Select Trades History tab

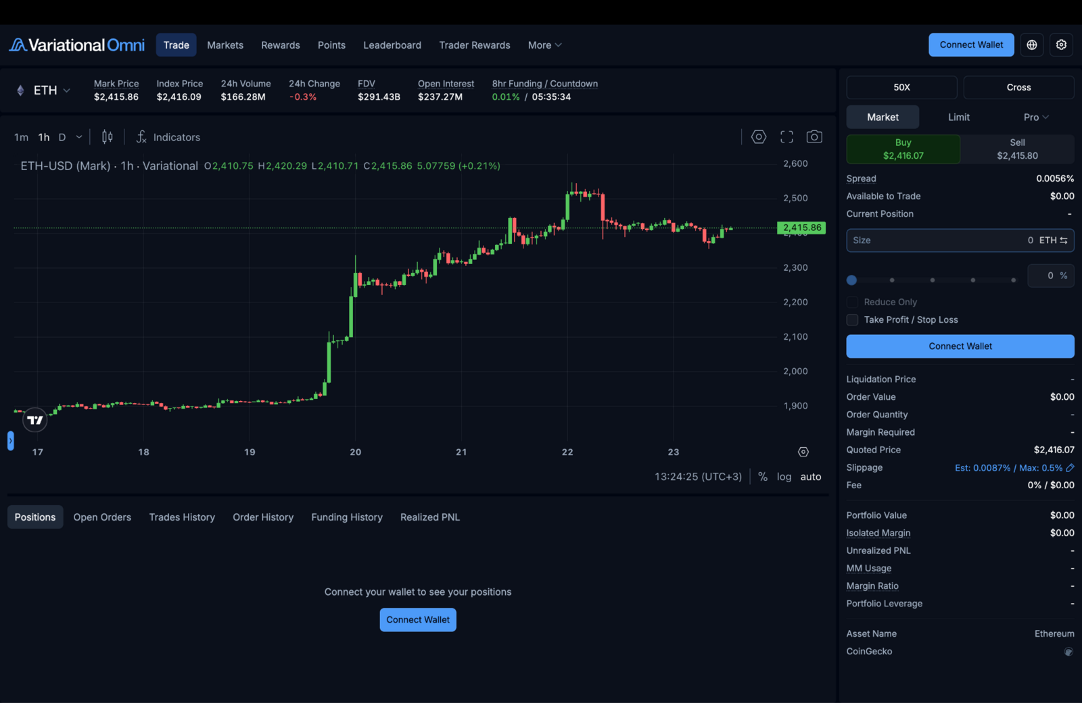pyautogui.click(x=182, y=517)
